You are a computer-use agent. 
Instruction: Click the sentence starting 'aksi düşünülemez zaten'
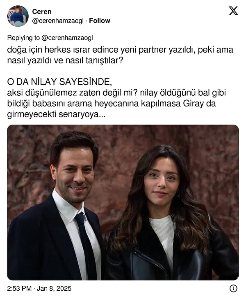116,104
